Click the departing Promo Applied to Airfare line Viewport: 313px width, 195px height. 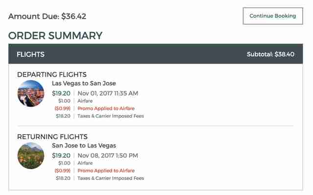click(94, 108)
